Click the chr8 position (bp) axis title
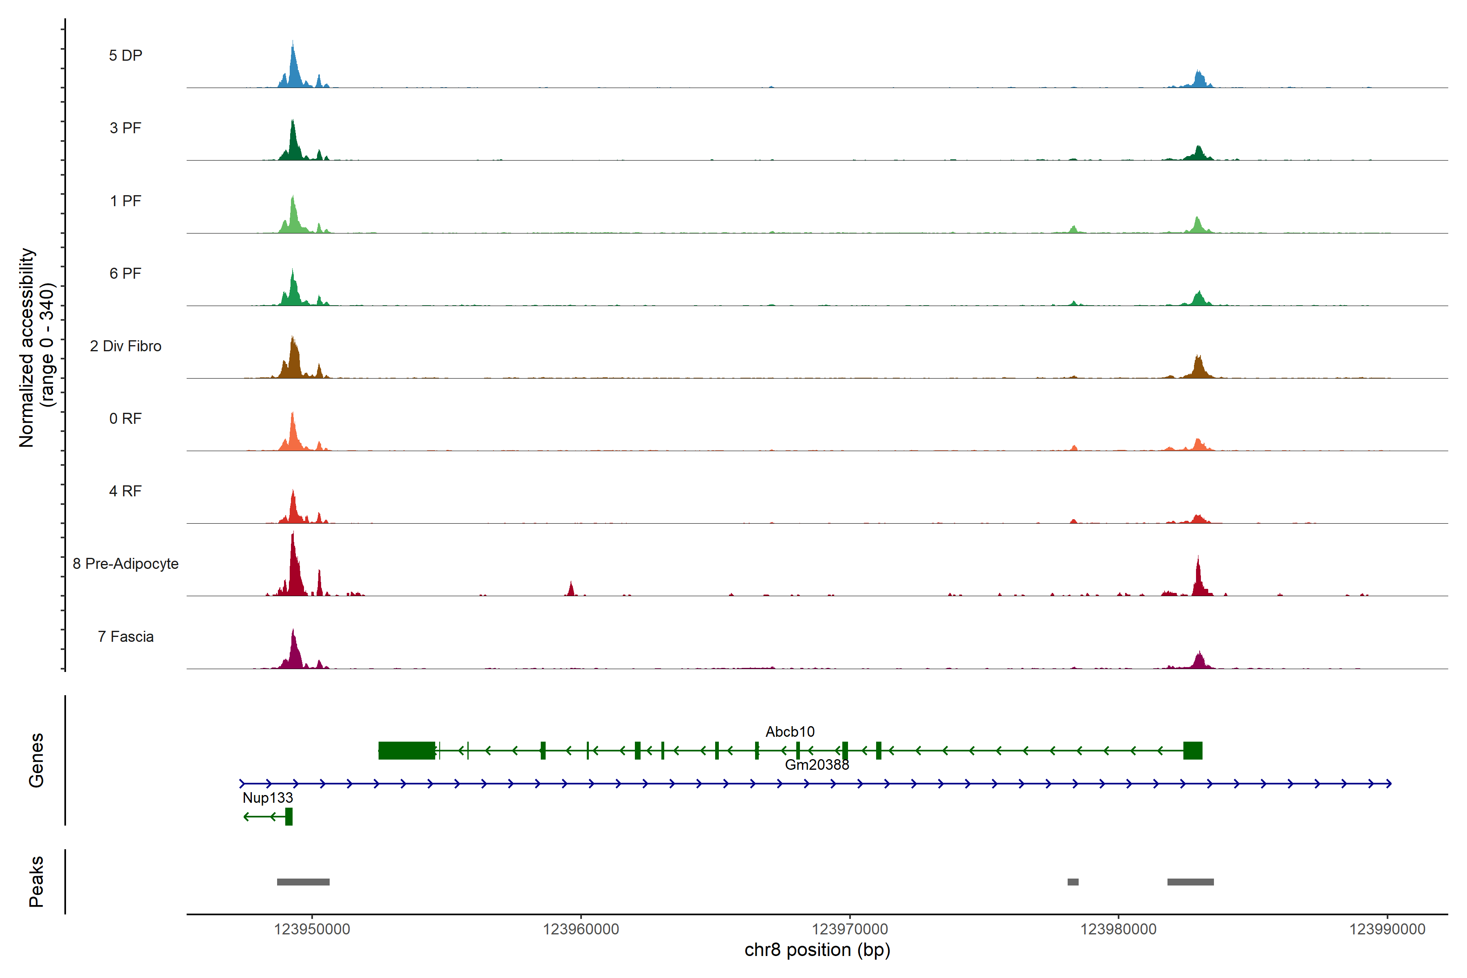Screen dimensions: 1467x978 (817, 950)
